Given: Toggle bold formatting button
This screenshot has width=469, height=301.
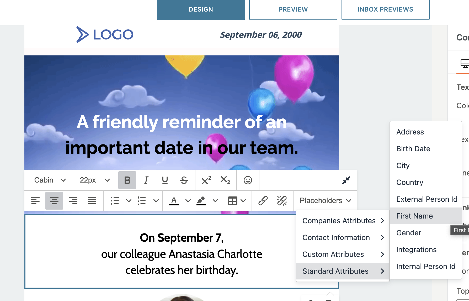Looking at the screenshot, I should tap(127, 180).
